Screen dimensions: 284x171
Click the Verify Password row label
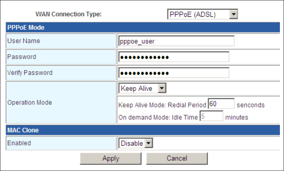coord(30,73)
